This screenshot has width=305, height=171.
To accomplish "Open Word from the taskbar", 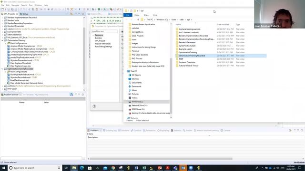I will (x=136, y=168).
